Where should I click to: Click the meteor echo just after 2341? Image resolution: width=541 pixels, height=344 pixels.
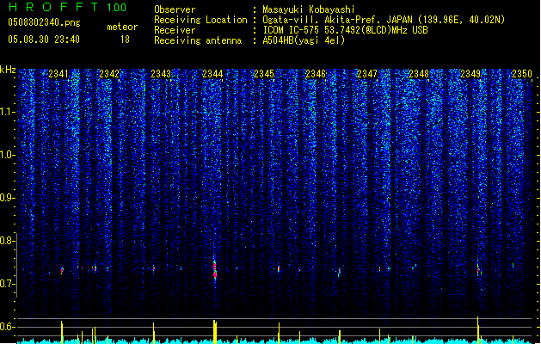coord(62,271)
